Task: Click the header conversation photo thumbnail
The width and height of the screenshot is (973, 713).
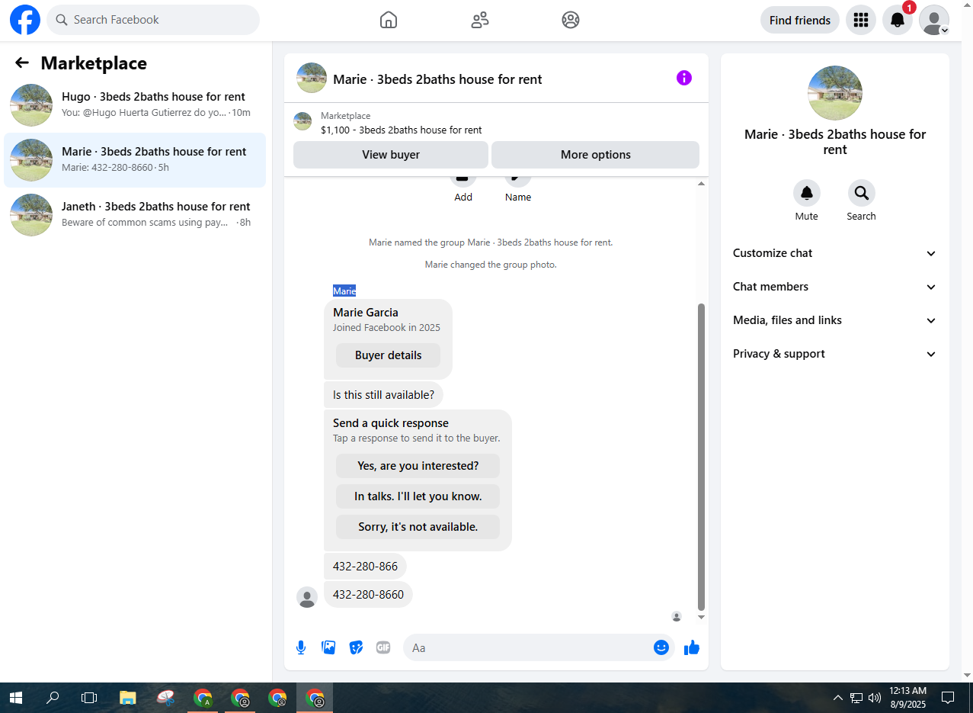Action: coord(312,78)
